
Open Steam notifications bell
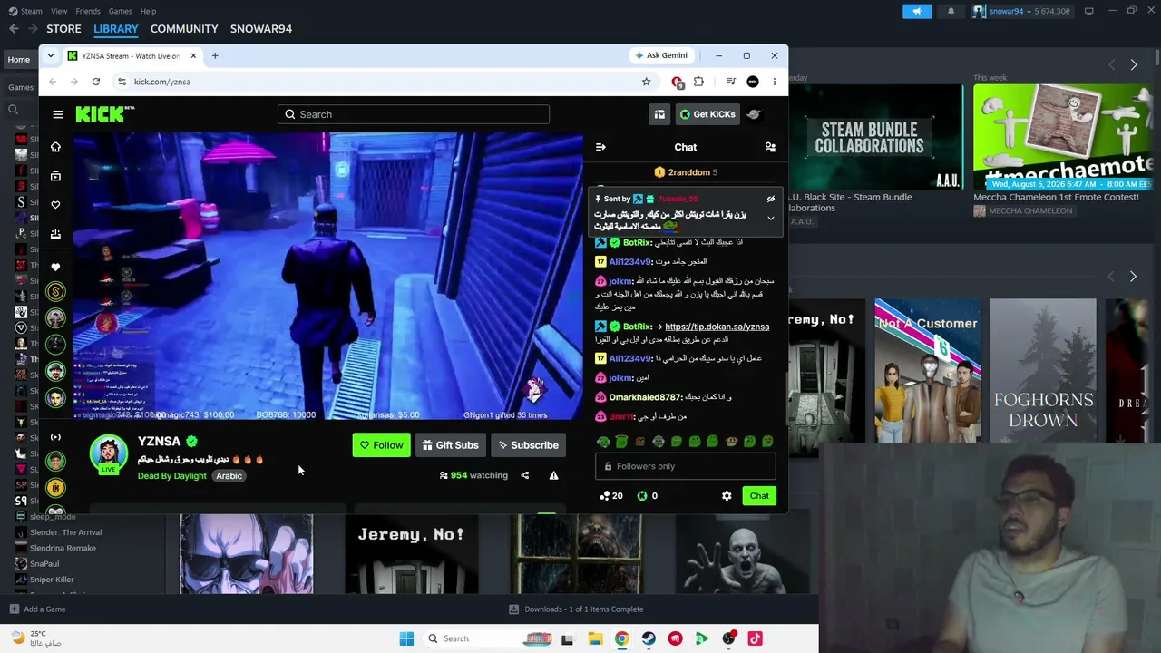(951, 11)
